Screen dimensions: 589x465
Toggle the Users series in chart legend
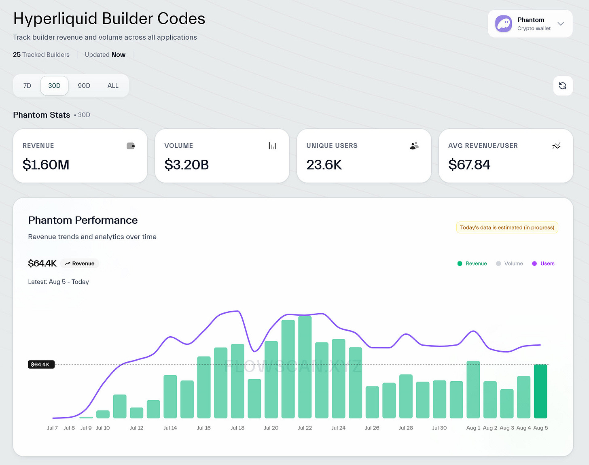[543, 263]
